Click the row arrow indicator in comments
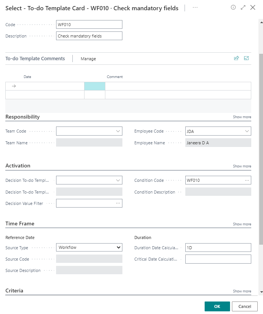263x314 pixels. pos(14,86)
